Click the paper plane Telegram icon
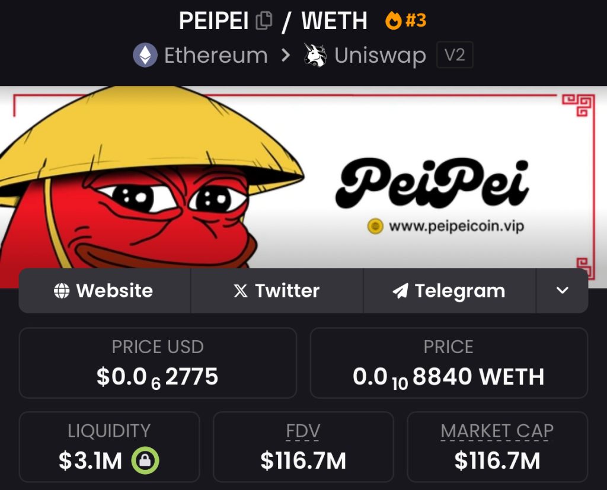This screenshot has width=607, height=490. [400, 291]
